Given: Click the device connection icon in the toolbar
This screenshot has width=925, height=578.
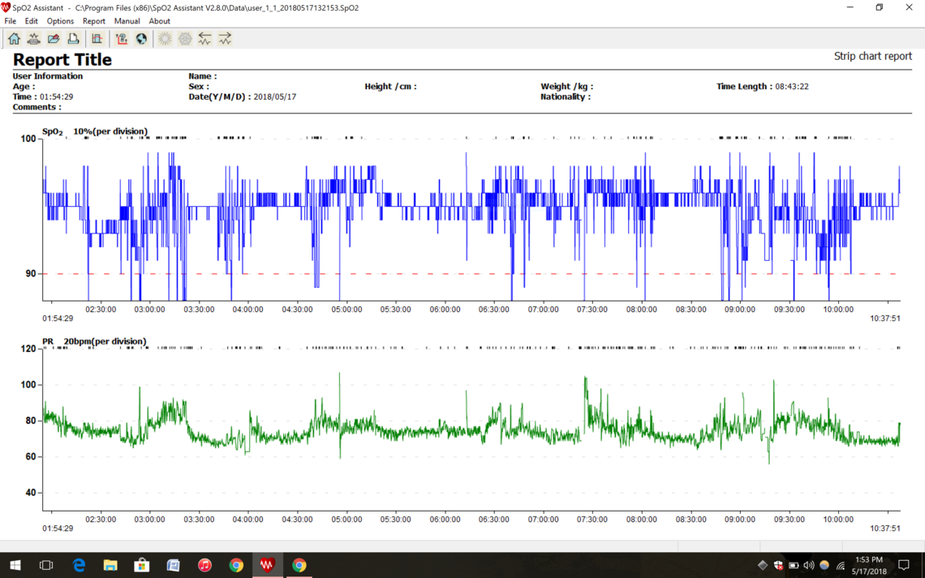Looking at the screenshot, I should [x=34, y=39].
